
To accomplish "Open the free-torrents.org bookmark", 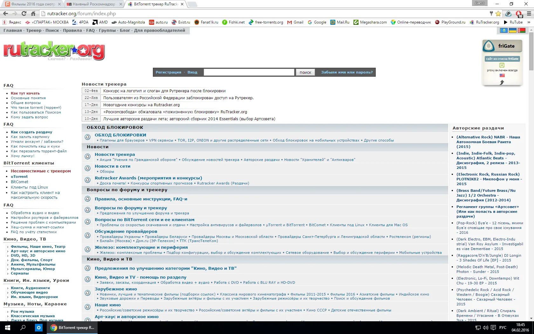I will point(266,22).
